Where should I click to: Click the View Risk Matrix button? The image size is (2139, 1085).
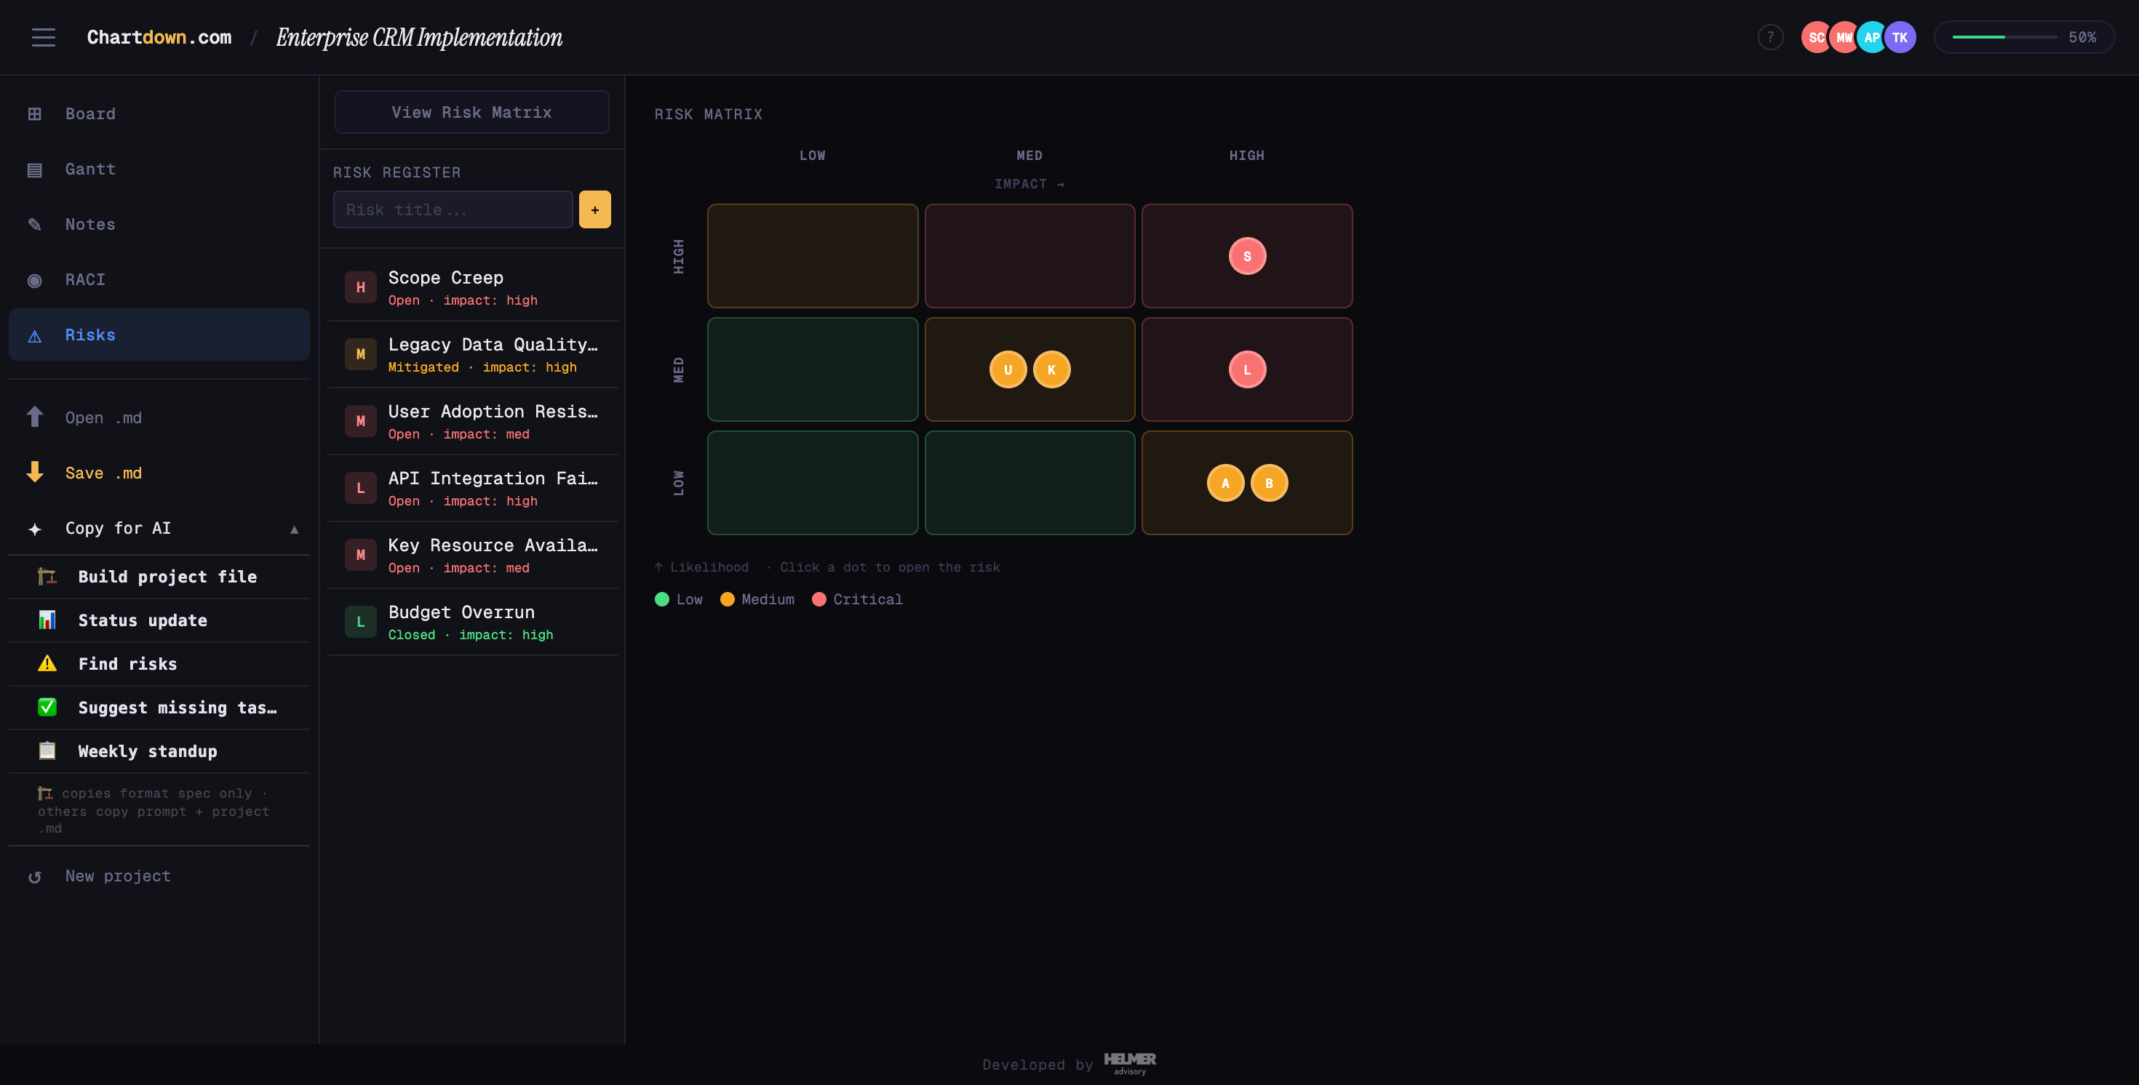pos(471,112)
